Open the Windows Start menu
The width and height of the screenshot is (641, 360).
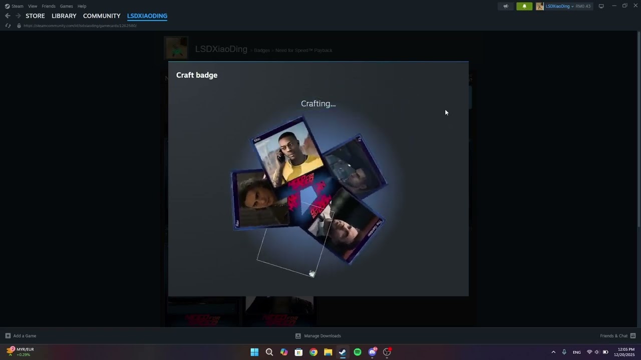pos(254,352)
